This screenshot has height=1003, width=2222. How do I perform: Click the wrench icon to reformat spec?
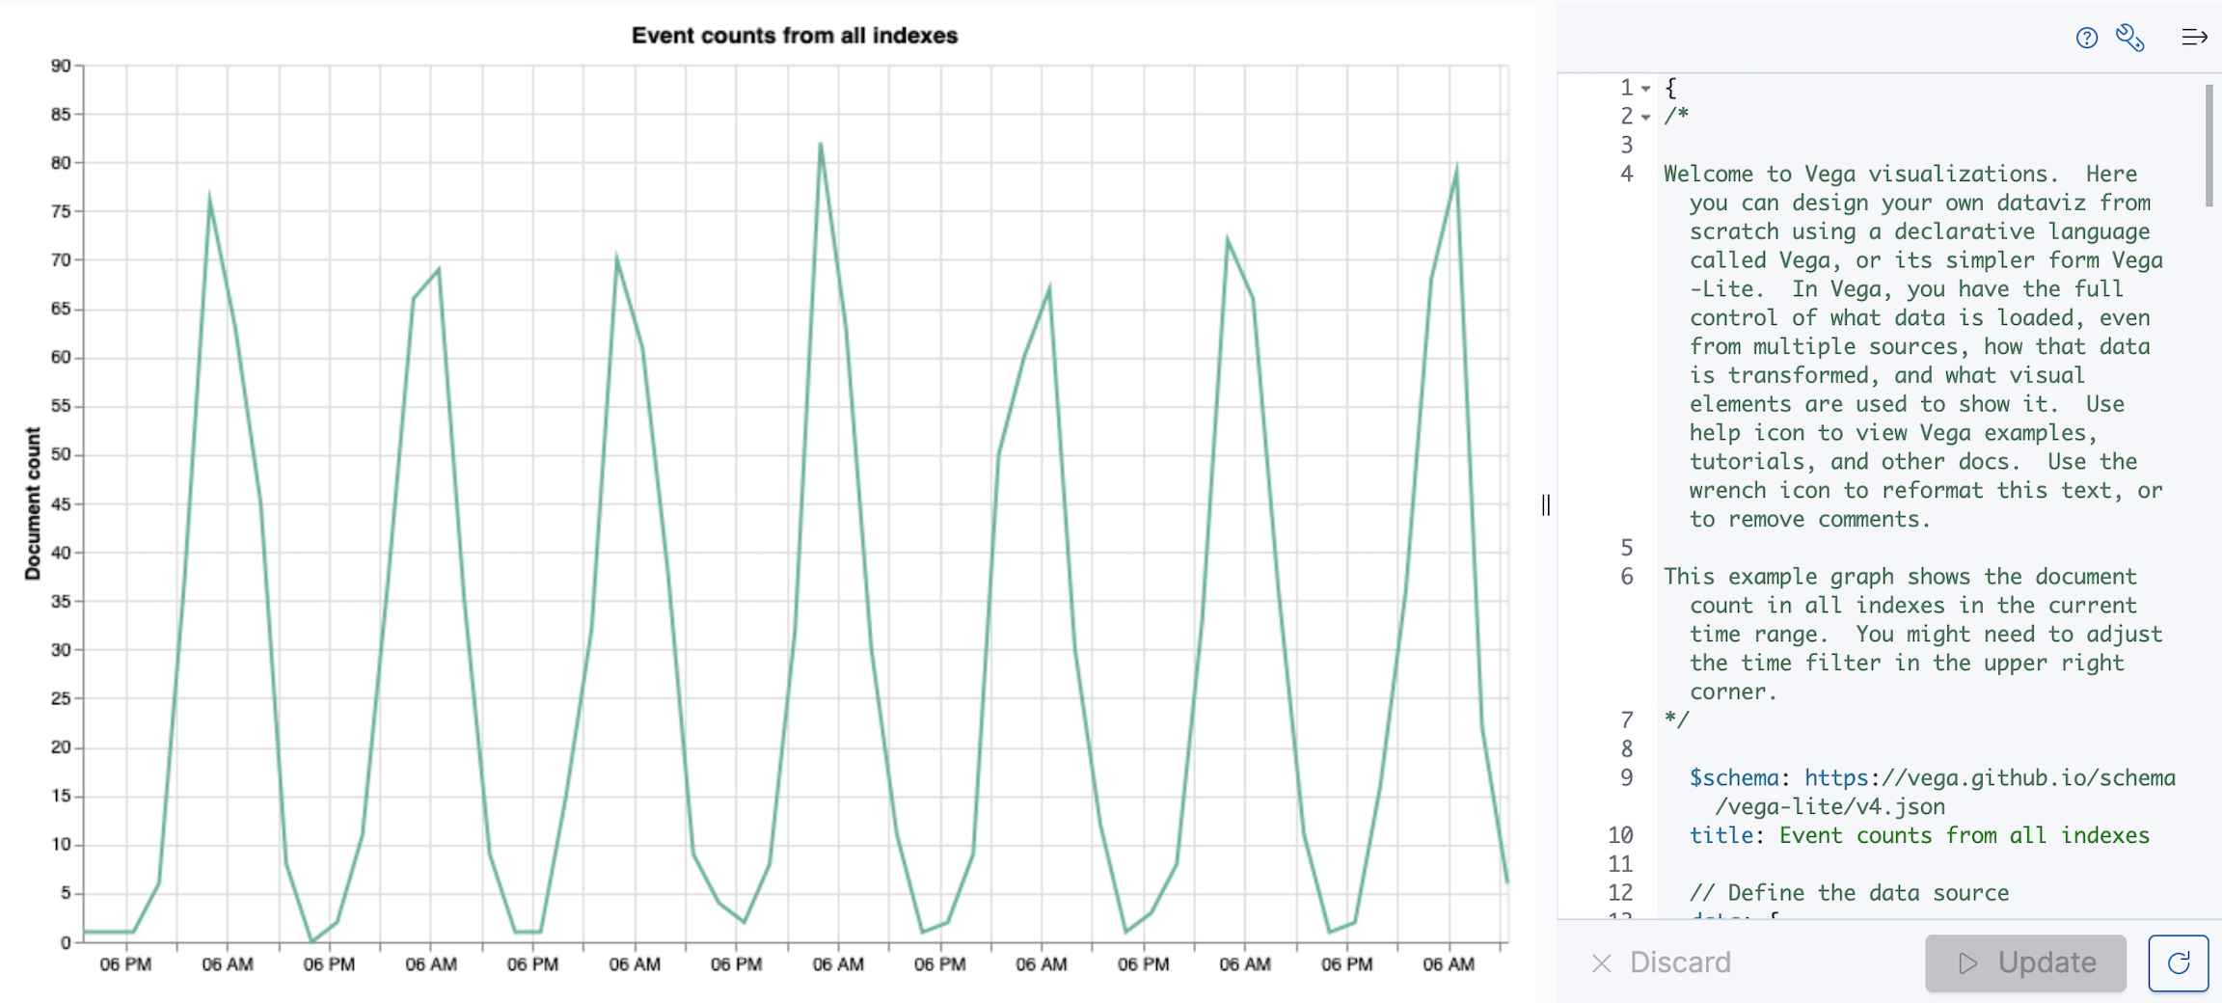[x=2129, y=38]
